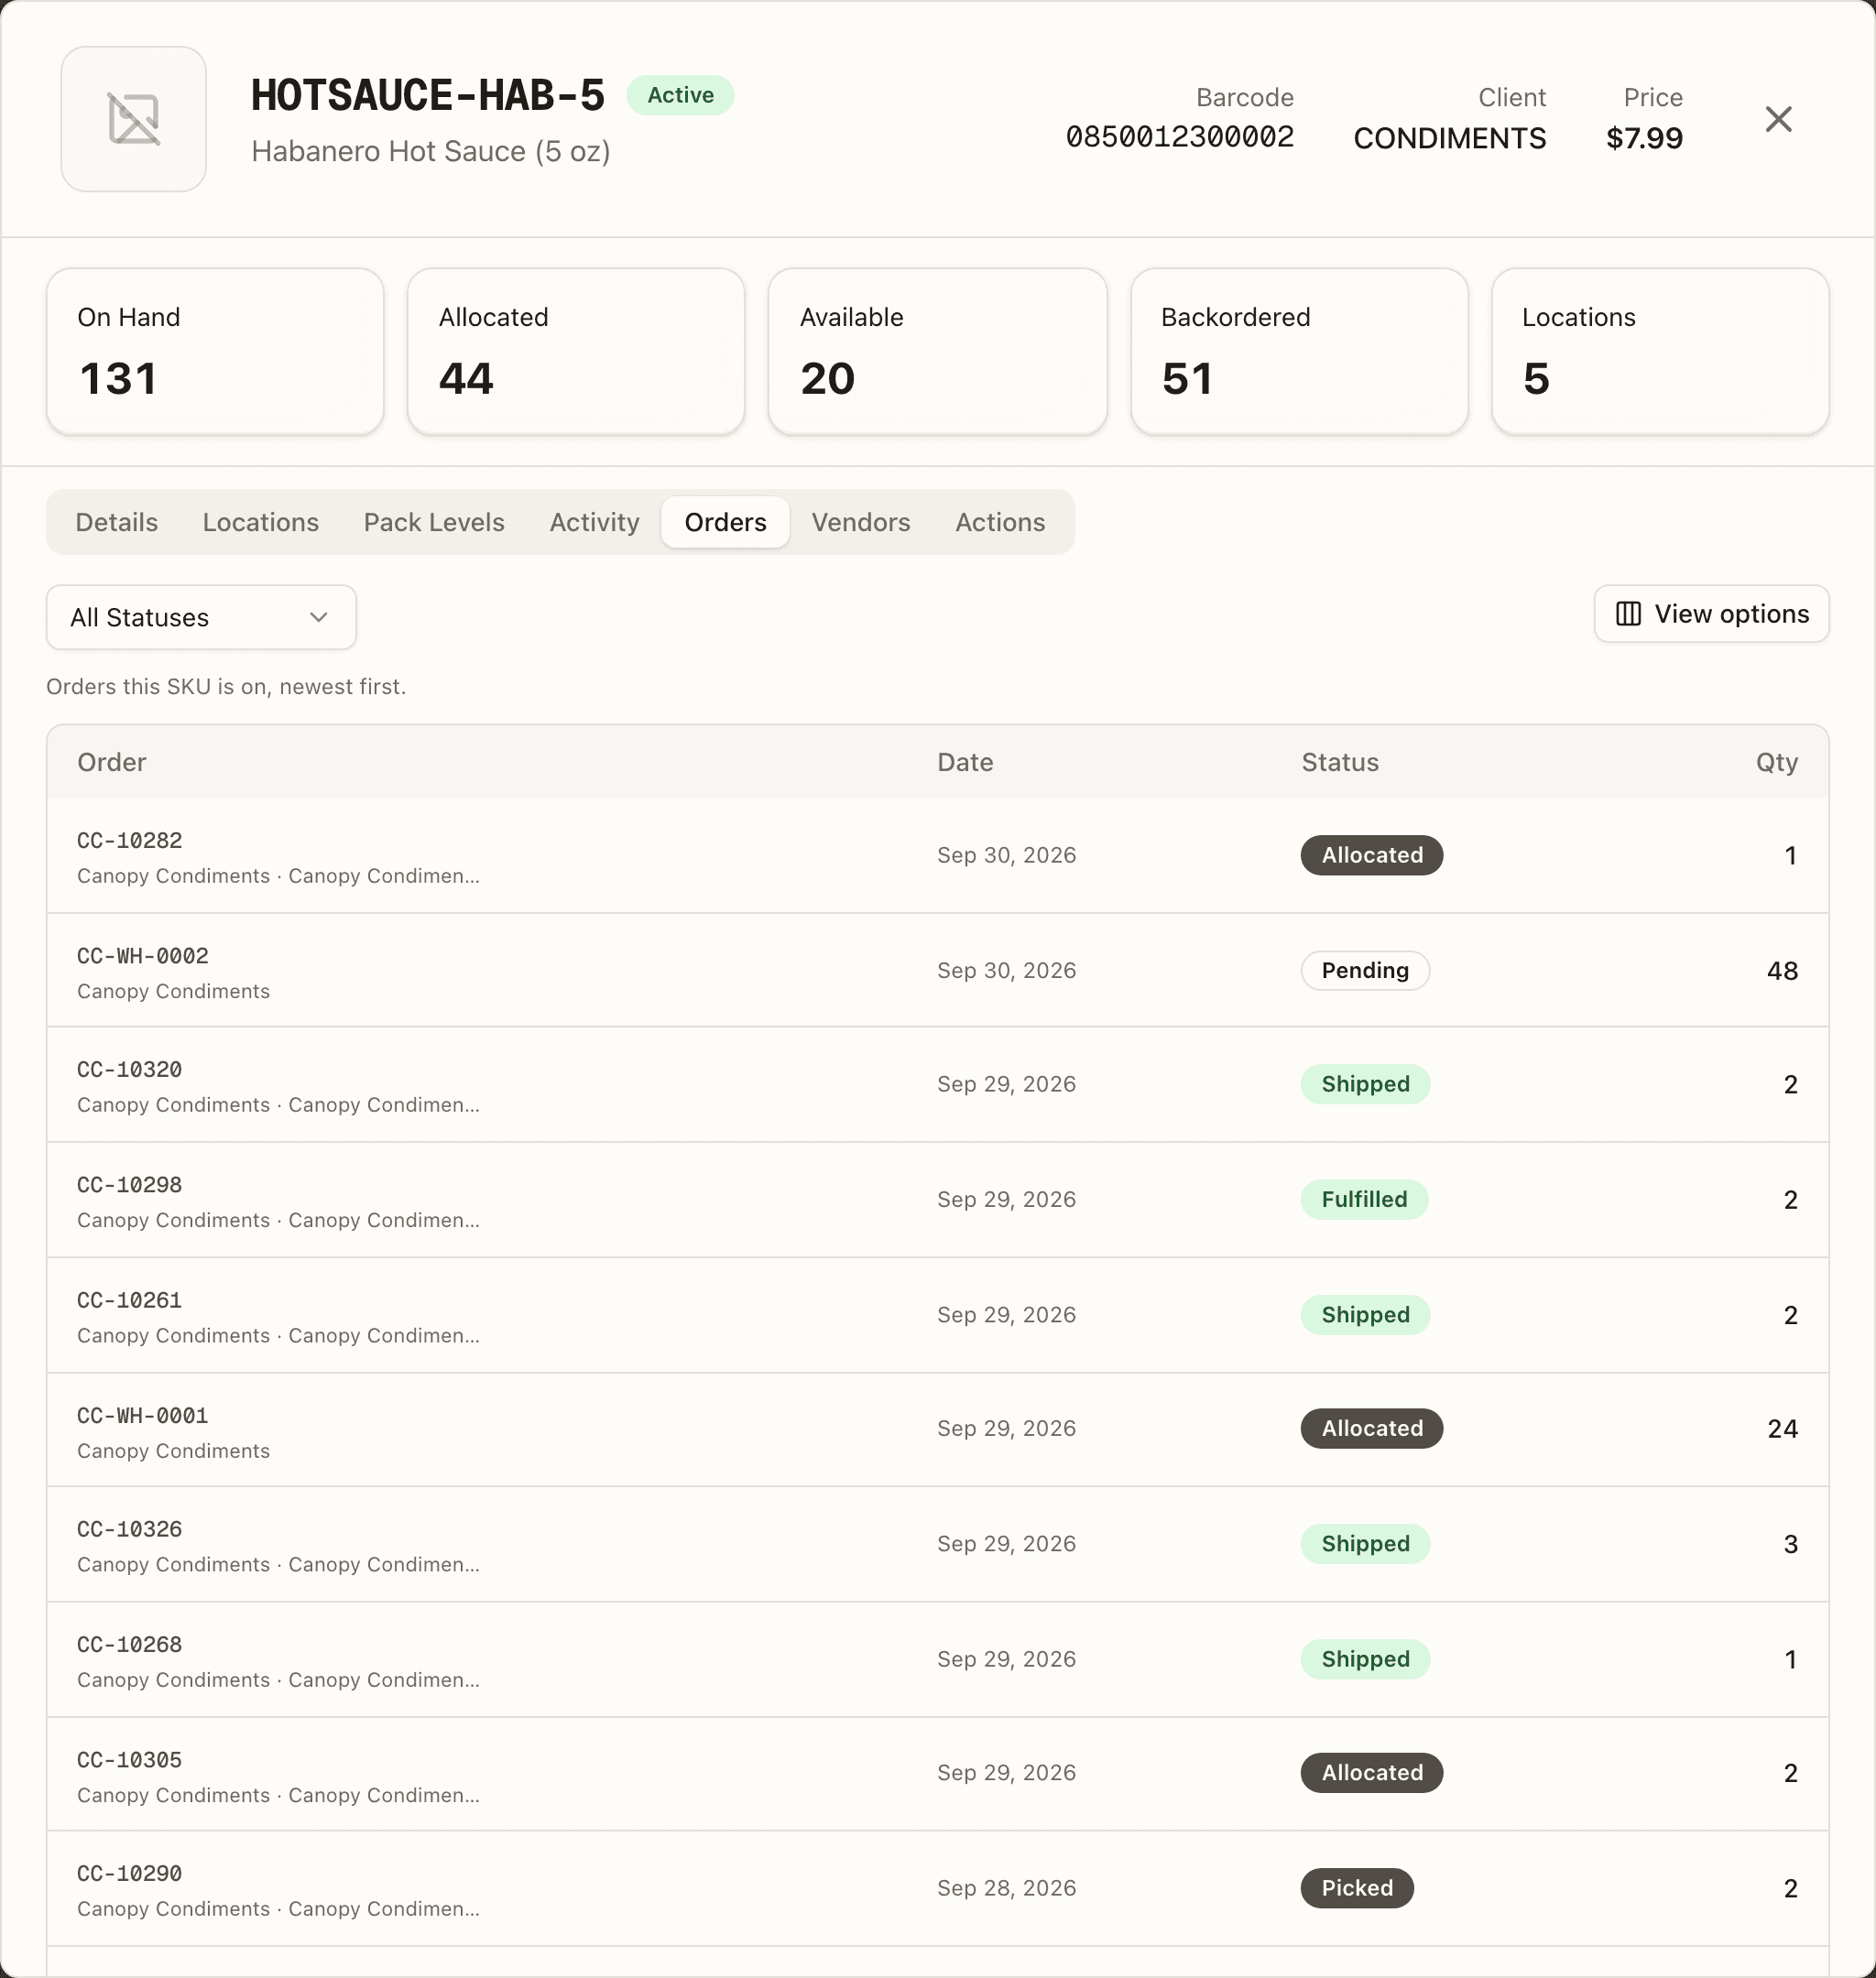The width and height of the screenshot is (1876, 1978).
Task: Switch to the Details tab
Action: (116, 522)
